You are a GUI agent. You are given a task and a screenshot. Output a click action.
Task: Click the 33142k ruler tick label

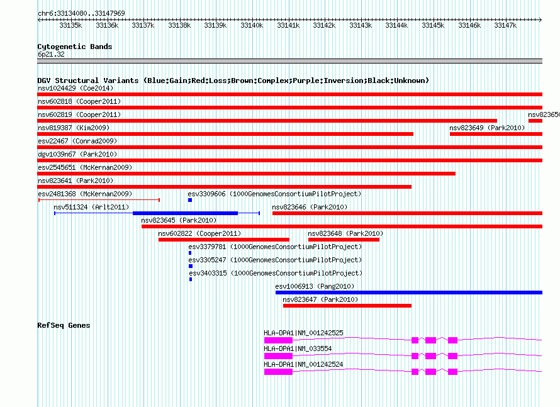coord(324,25)
